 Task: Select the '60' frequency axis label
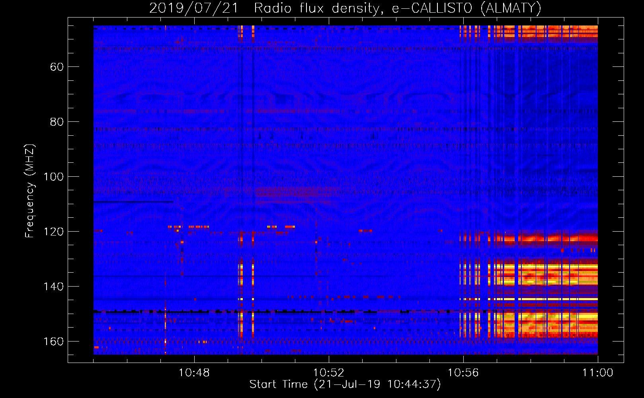[x=57, y=67]
